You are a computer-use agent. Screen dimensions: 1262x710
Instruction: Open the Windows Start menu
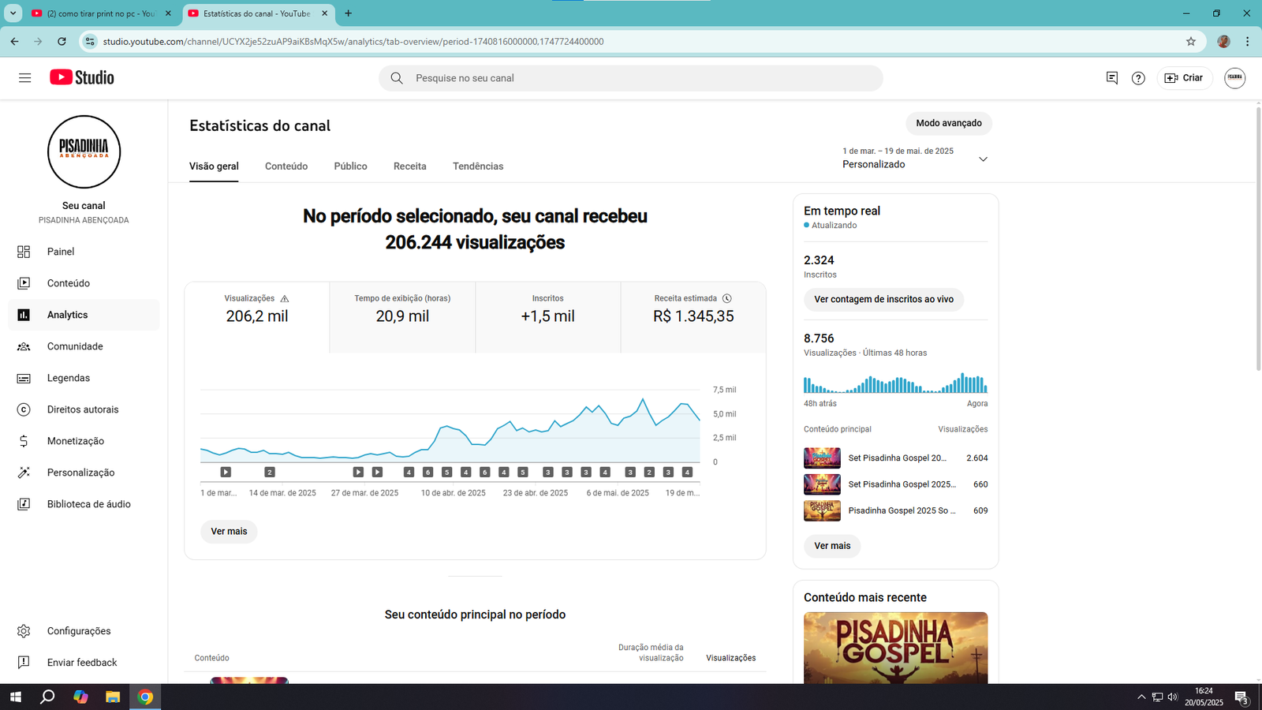coord(16,697)
